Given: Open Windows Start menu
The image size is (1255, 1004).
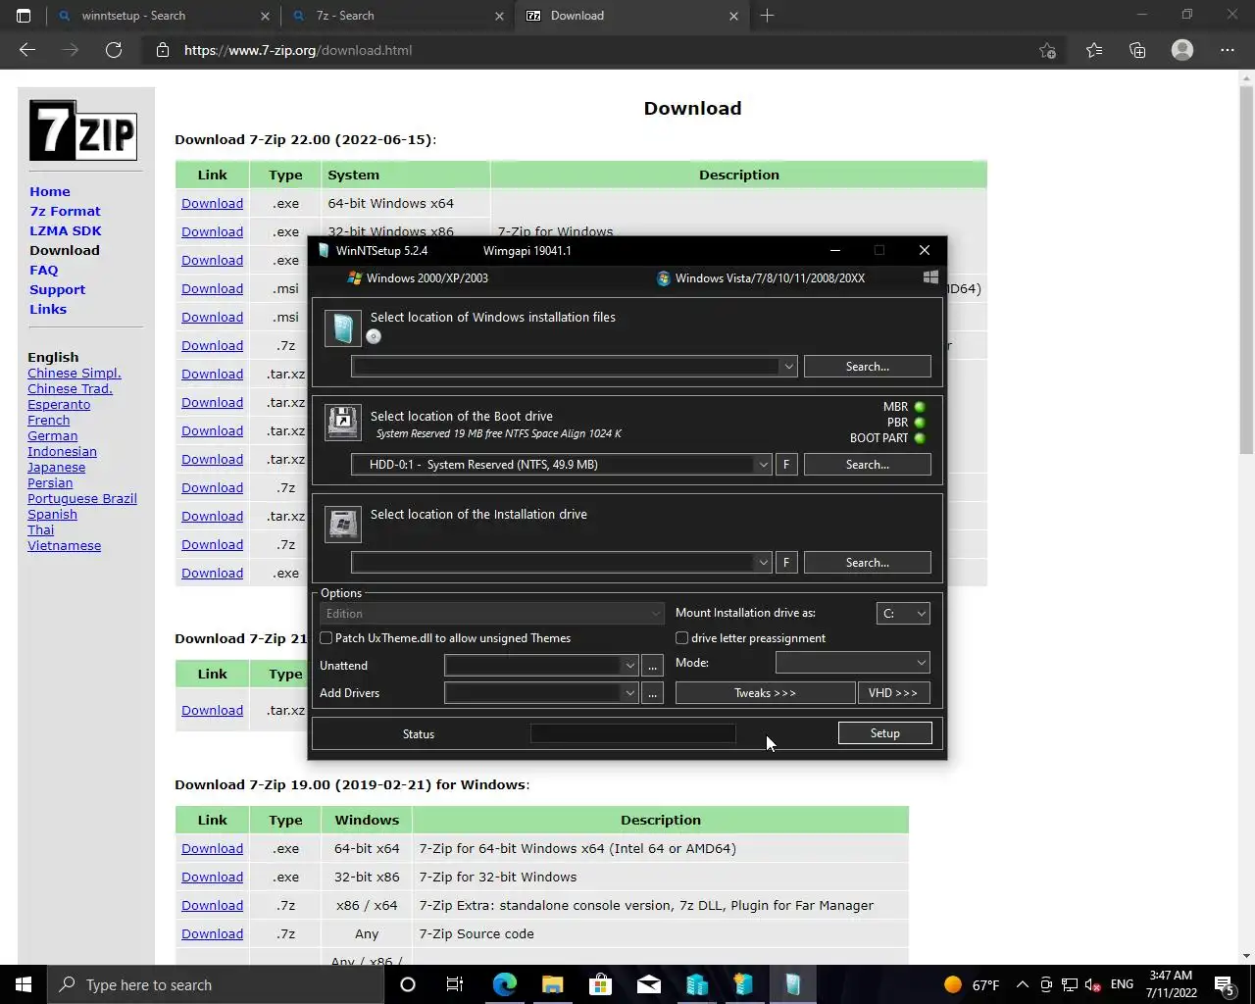Looking at the screenshot, I should coord(24,984).
